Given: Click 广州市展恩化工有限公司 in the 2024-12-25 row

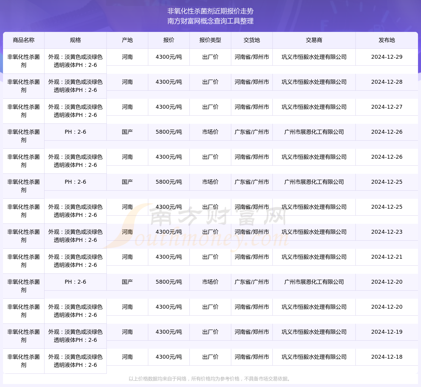Looking at the screenshot, I should coord(314,182).
